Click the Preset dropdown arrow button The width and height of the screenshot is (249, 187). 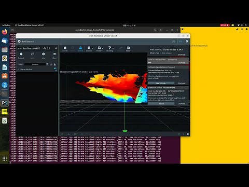47,64
